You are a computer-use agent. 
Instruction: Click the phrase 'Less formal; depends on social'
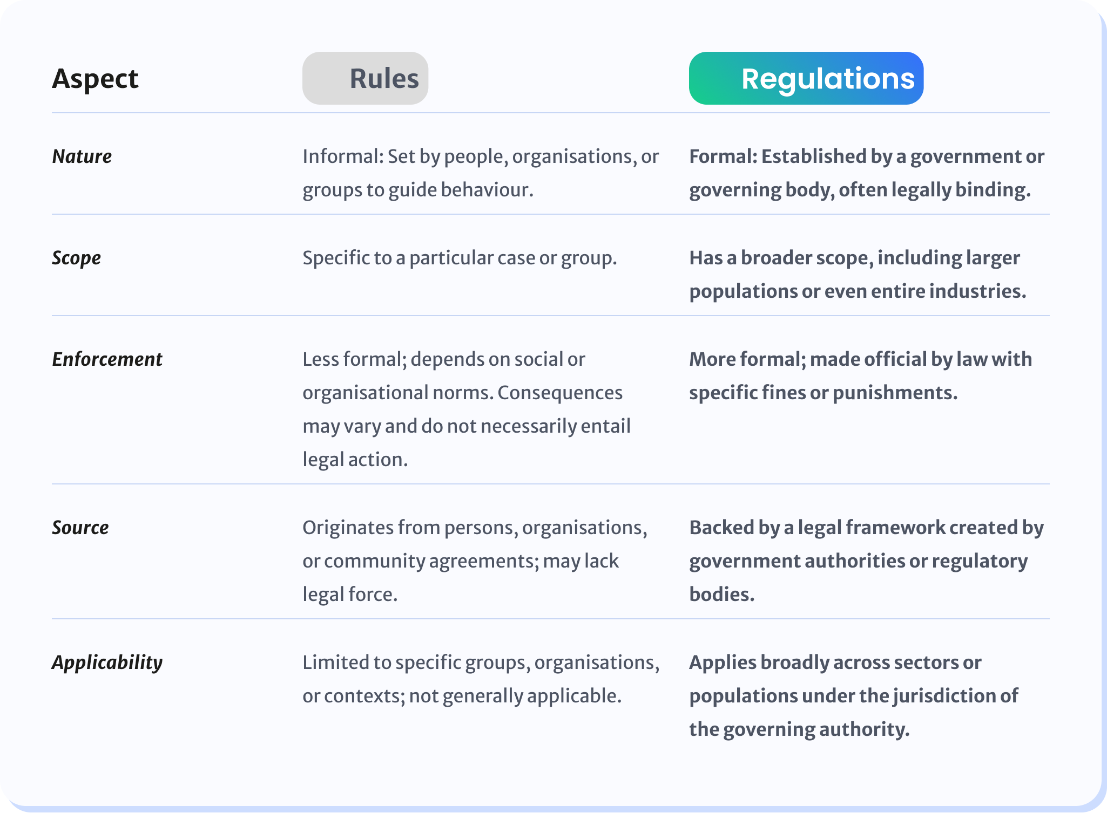point(443,359)
